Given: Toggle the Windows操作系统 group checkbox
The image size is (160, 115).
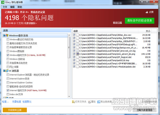Looking at the screenshot, I should pos(4,35).
